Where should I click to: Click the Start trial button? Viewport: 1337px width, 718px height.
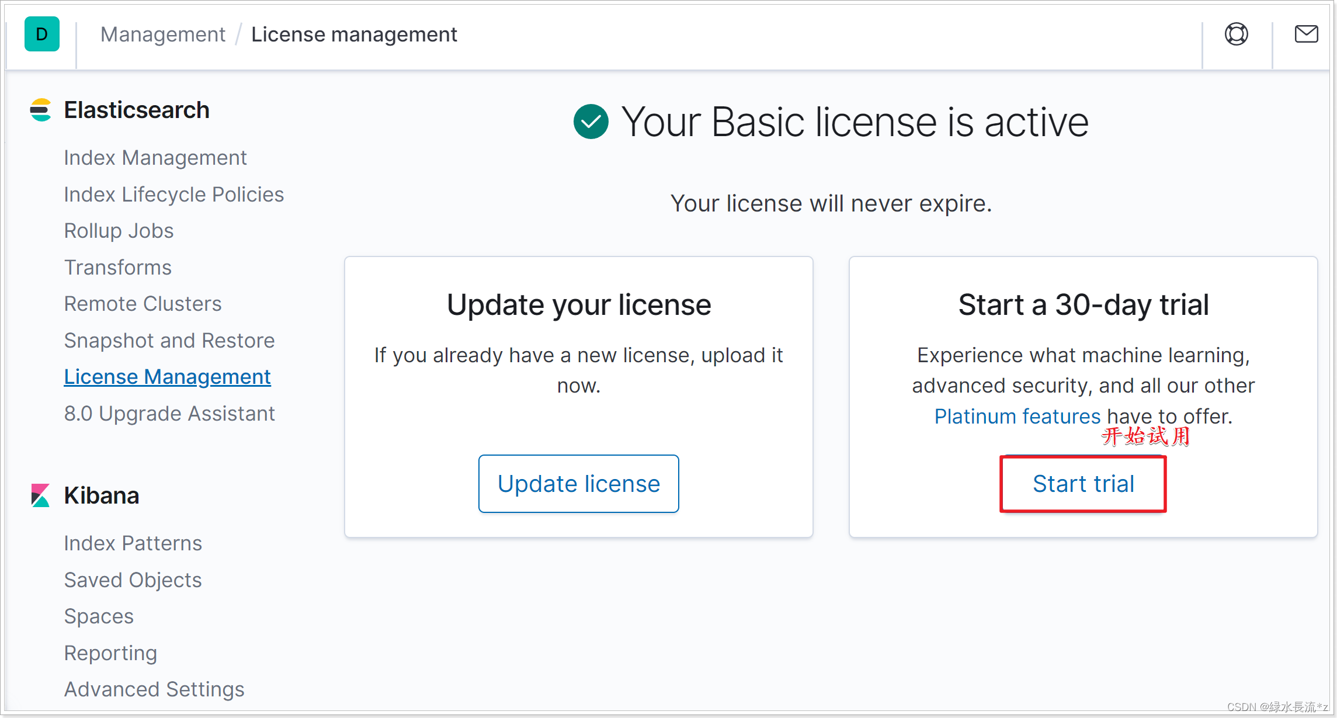1084,484
